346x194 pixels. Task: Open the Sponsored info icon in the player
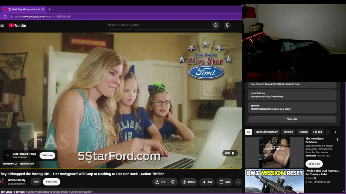click(x=16, y=164)
